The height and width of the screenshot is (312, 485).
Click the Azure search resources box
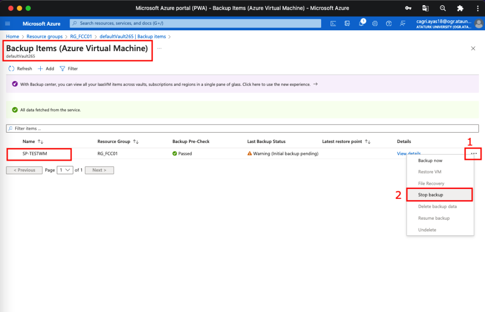point(195,23)
